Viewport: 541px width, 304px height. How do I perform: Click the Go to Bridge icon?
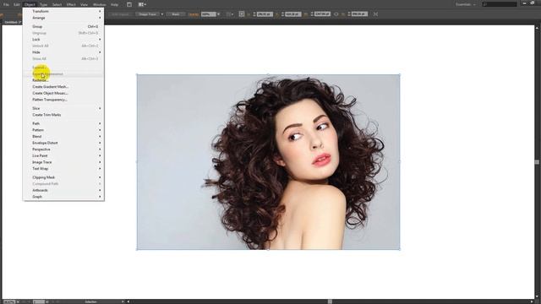point(129,4)
